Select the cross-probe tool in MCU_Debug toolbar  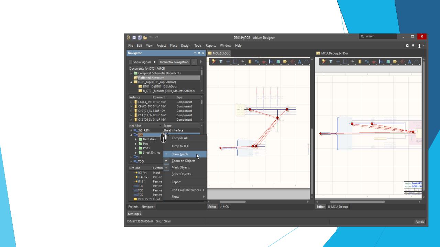coord(324,62)
